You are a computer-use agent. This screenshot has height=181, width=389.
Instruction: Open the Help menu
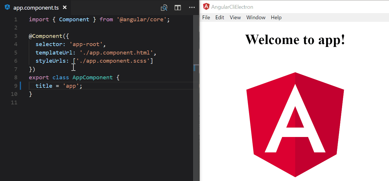click(x=276, y=17)
